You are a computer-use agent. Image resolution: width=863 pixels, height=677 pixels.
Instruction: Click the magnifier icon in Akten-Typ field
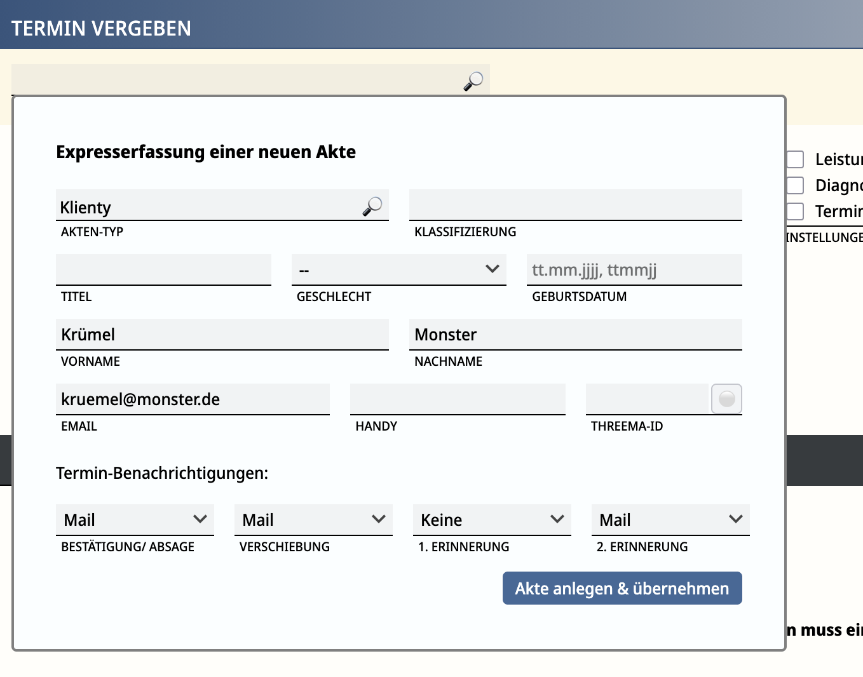tap(372, 206)
